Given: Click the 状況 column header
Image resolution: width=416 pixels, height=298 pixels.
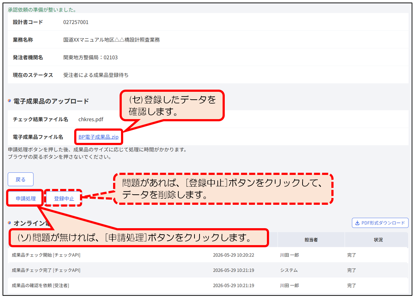Looking at the screenshot, I should 378,240.
